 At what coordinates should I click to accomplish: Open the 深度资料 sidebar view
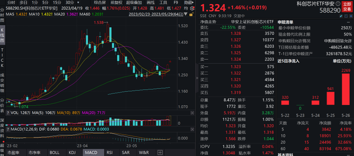point(2,128)
